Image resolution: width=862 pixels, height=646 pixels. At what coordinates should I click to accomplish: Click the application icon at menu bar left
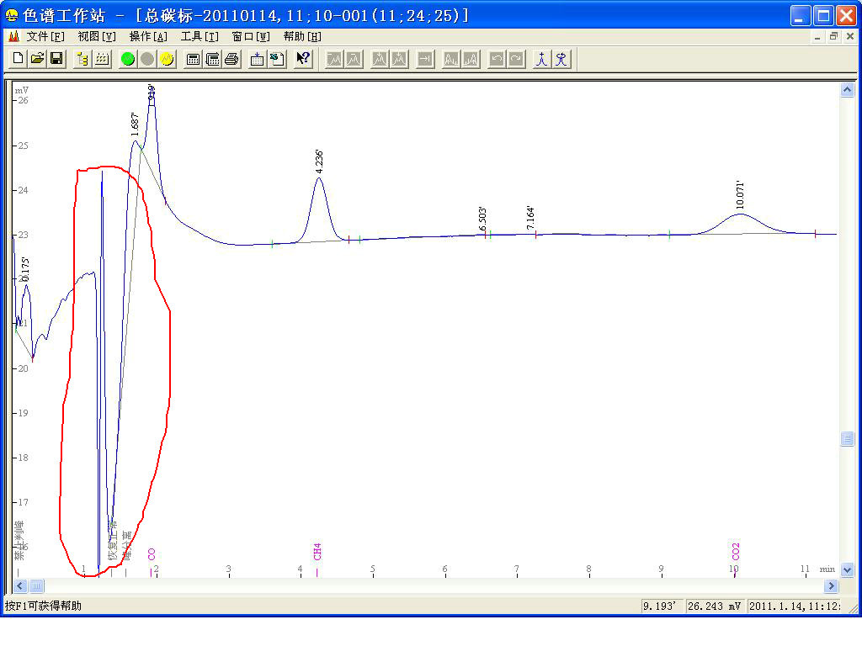point(13,36)
